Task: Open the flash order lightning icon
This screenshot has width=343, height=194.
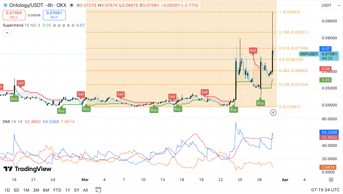Action: (x=273, y=112)
